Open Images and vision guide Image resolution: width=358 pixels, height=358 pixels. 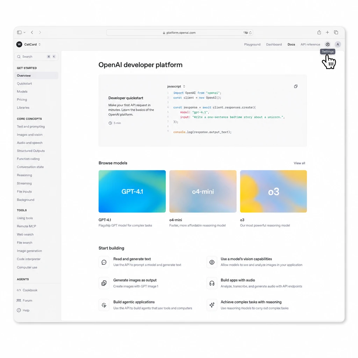point(29,135)
